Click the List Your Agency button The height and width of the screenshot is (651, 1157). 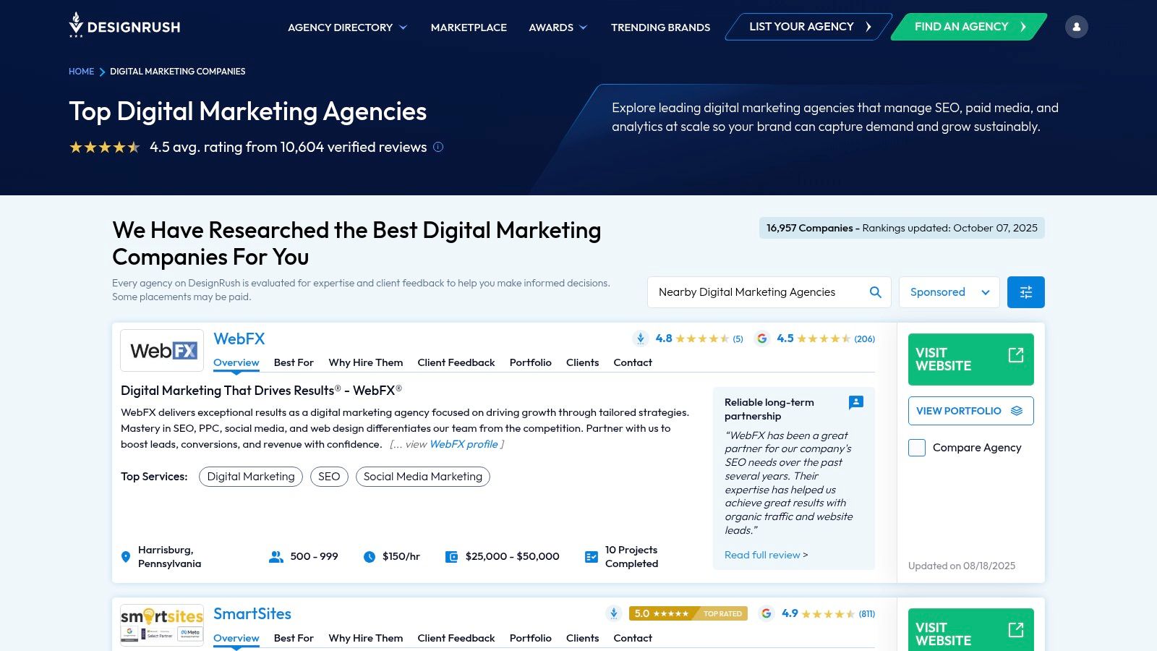click(x=808, y=27)
